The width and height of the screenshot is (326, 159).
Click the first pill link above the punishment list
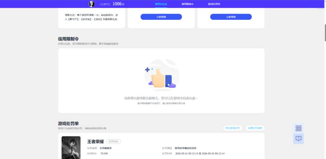(233, 128)
